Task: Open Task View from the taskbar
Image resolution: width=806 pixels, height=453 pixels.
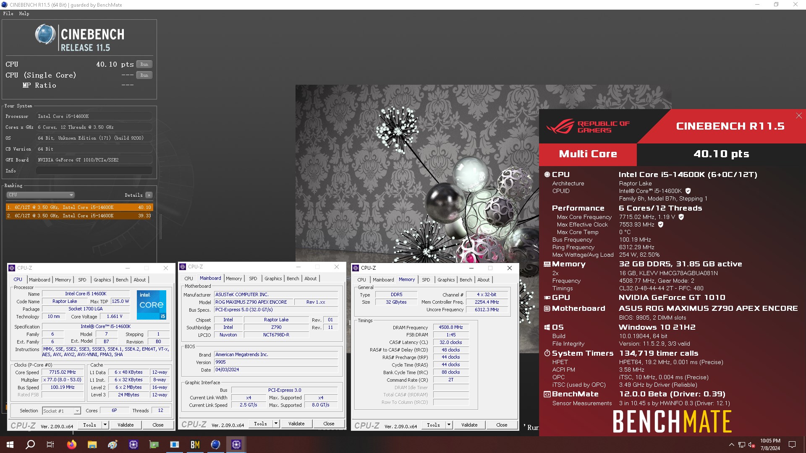Action: [50, 445]
